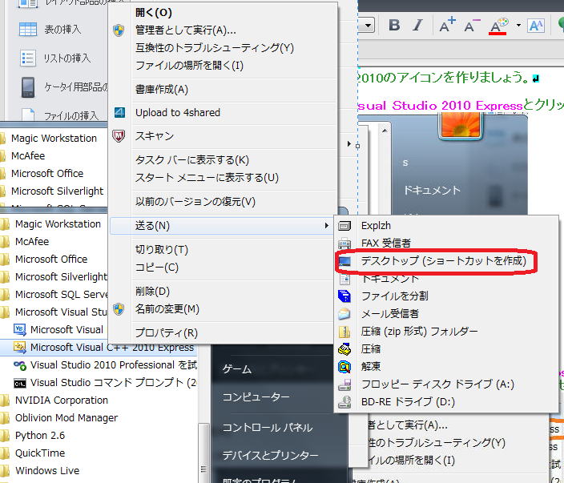Click the orange flower user picture thumbnail

point(461,125)
